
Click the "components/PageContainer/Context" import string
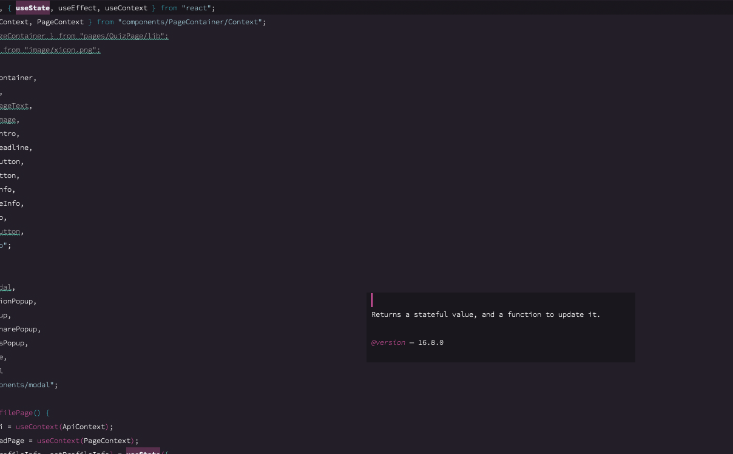click(x=191, y=21)
